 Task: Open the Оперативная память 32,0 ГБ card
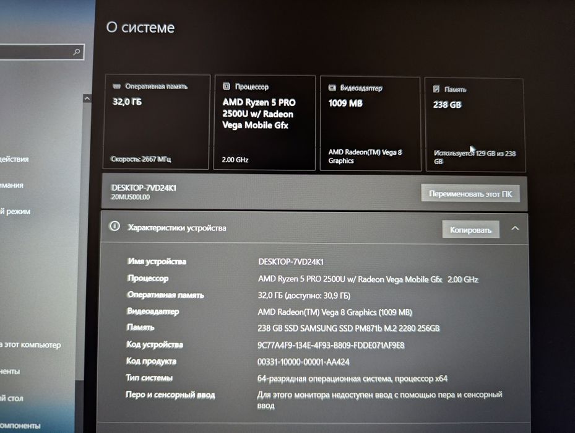(157, 122)
